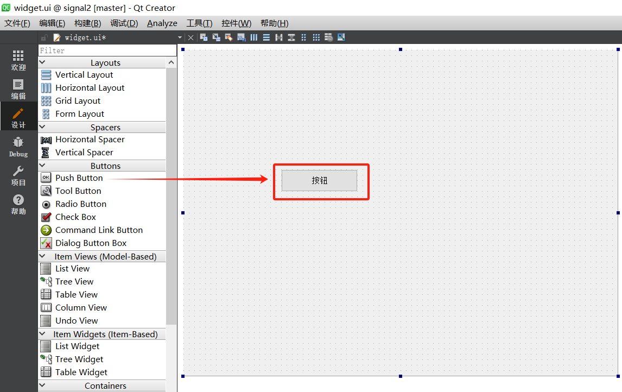
Task: Collapse Item Views (Model-Based) category
Action: pos(42,256)
